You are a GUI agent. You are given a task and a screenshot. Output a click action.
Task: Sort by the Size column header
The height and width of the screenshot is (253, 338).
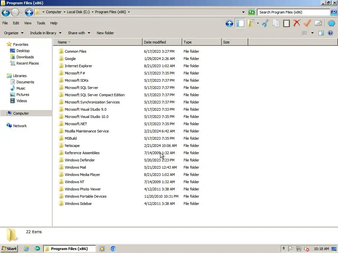point(235,42)
